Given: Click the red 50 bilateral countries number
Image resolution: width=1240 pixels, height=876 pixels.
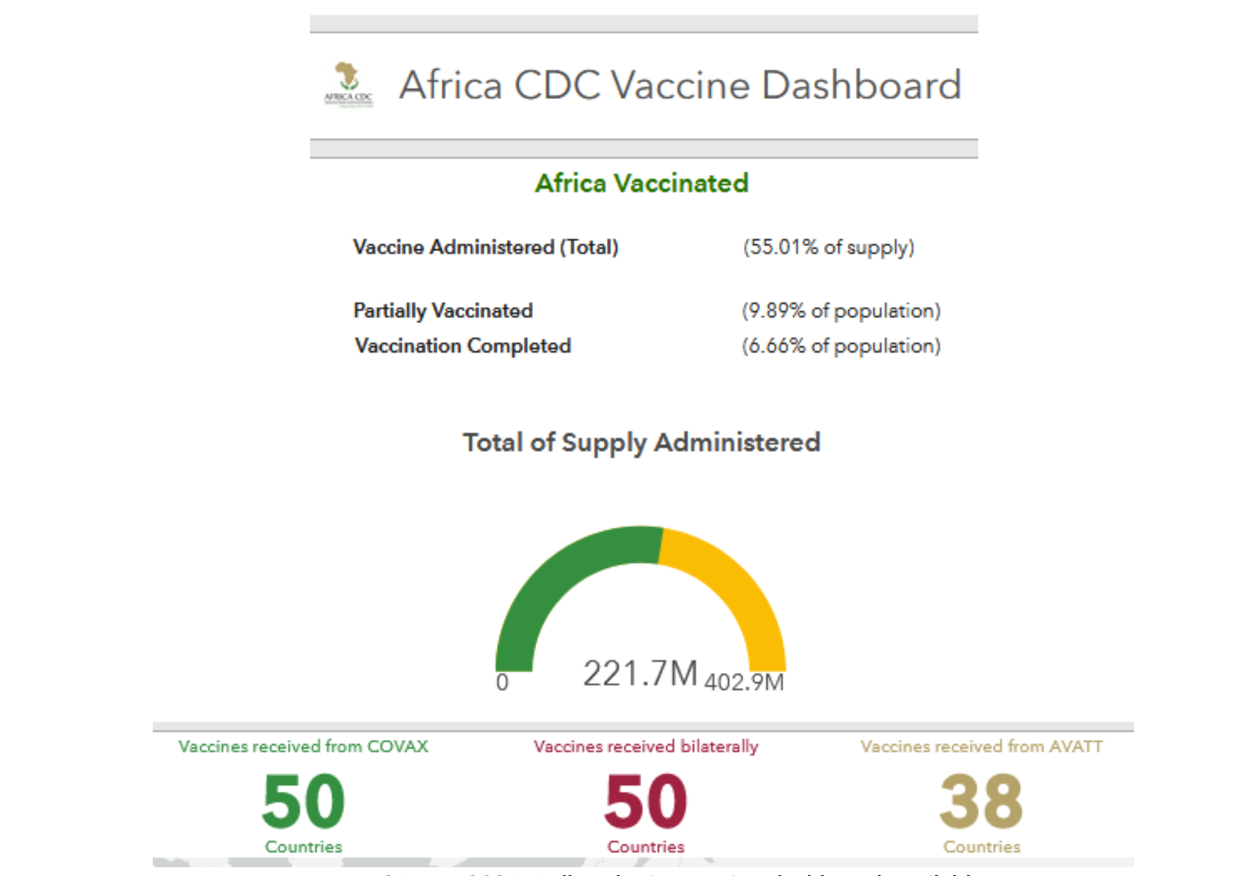Looking at the screenshot, I should click(x=646, y=801).
